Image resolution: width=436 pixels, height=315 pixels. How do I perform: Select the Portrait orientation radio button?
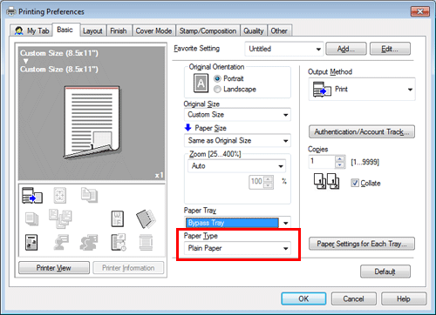(217, 78)
